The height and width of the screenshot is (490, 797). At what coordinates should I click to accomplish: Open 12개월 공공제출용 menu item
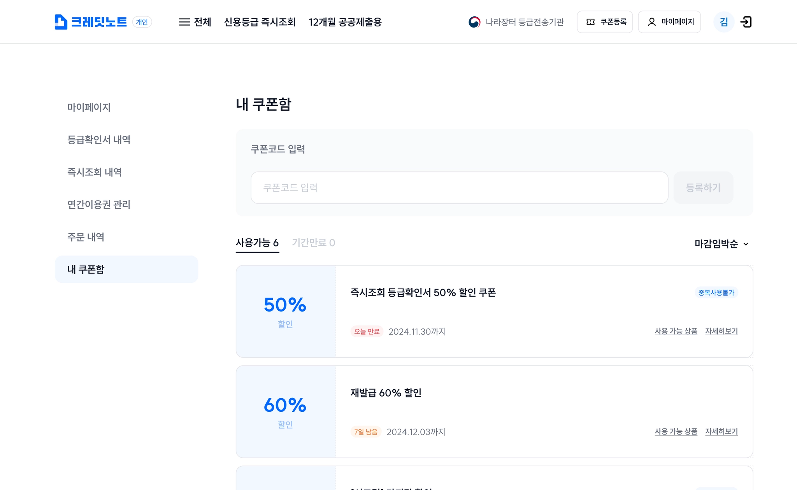point(345,22)
